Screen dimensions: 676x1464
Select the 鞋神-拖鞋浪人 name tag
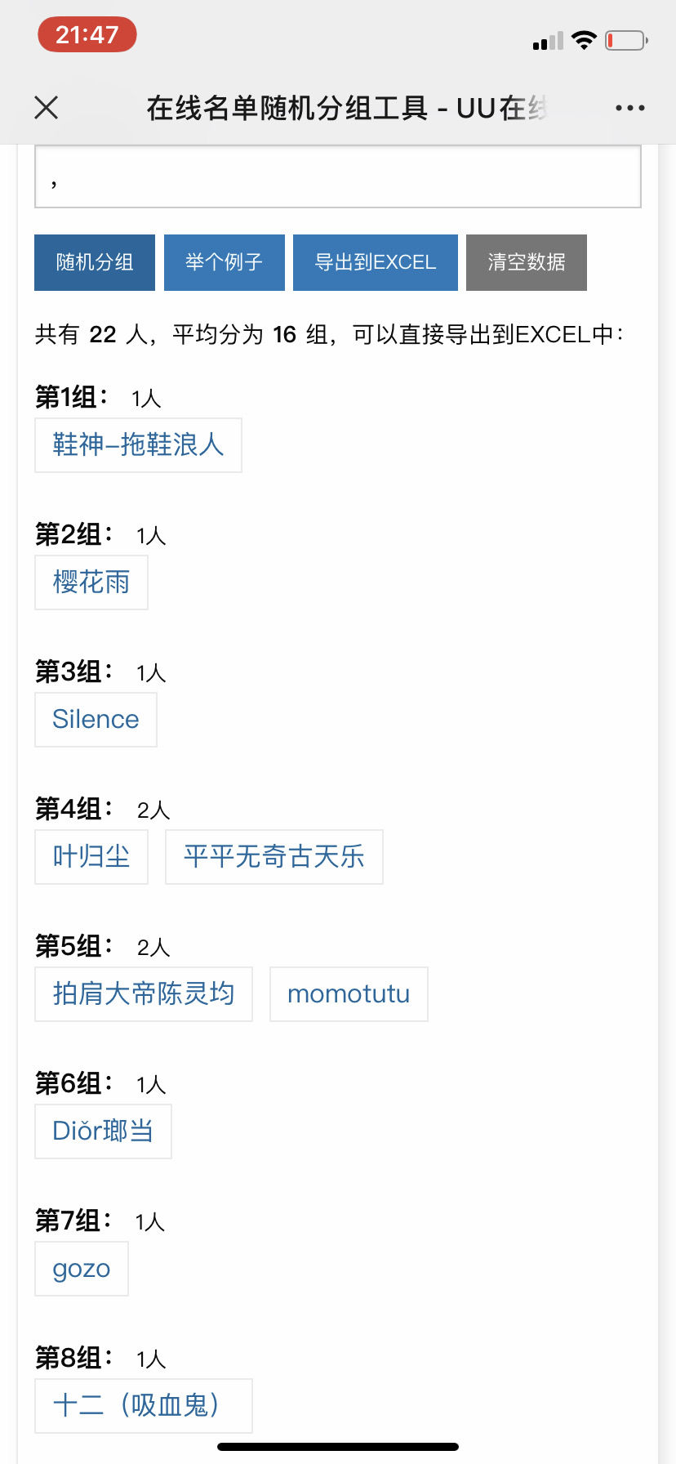coord(138,445)
